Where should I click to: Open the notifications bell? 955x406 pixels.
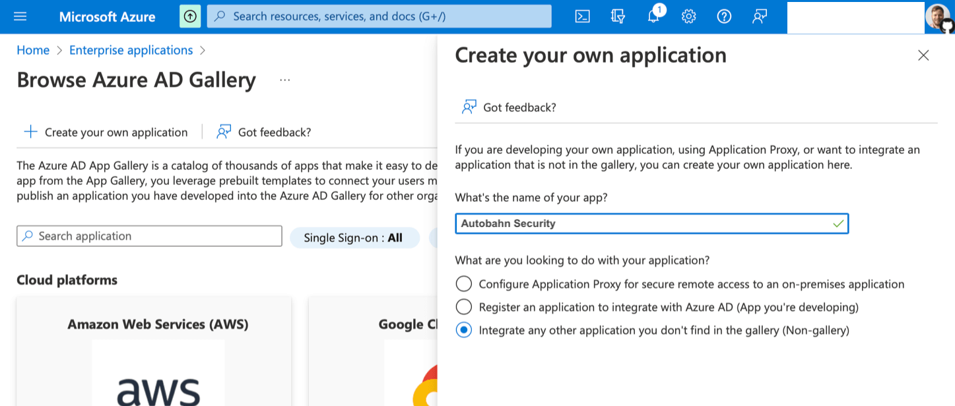tap(653, 17)
